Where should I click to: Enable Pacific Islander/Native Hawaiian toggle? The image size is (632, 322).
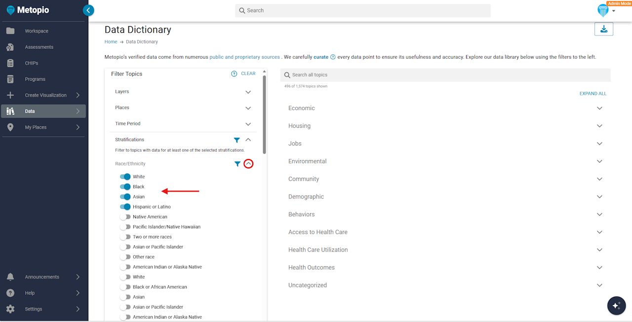(125, 227)
